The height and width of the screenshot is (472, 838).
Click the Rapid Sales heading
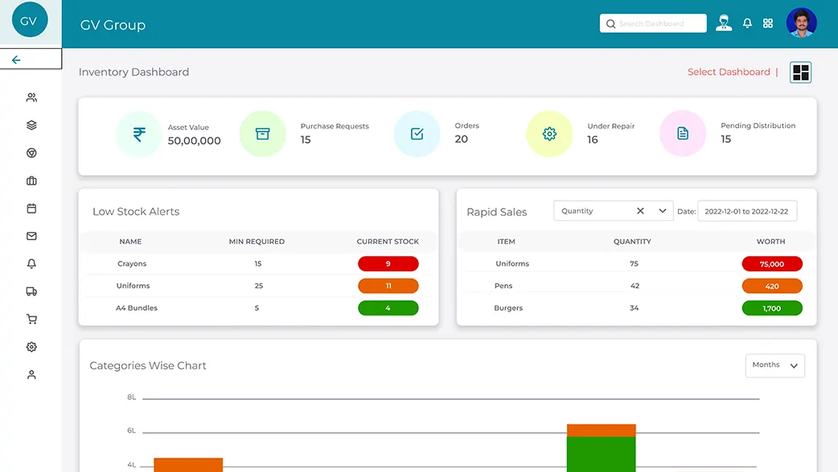496,212
